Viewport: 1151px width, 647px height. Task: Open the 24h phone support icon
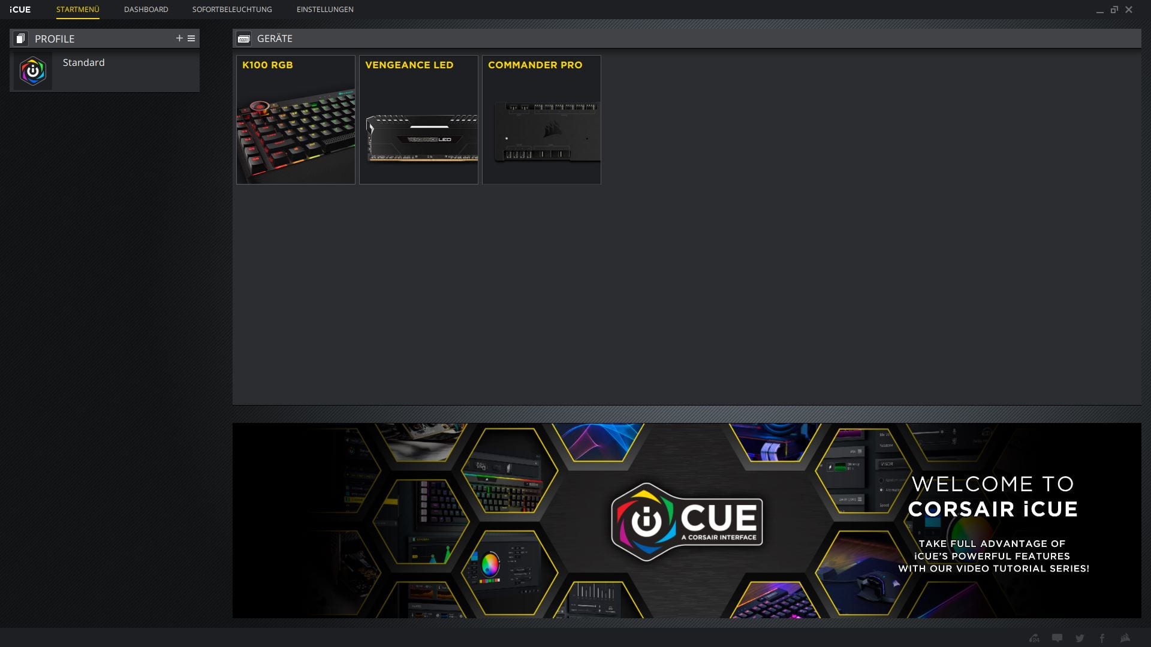point(1034,638)
